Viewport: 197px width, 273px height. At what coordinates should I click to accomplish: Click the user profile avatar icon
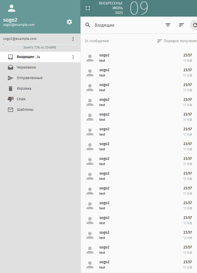click(x=12, y=8)
